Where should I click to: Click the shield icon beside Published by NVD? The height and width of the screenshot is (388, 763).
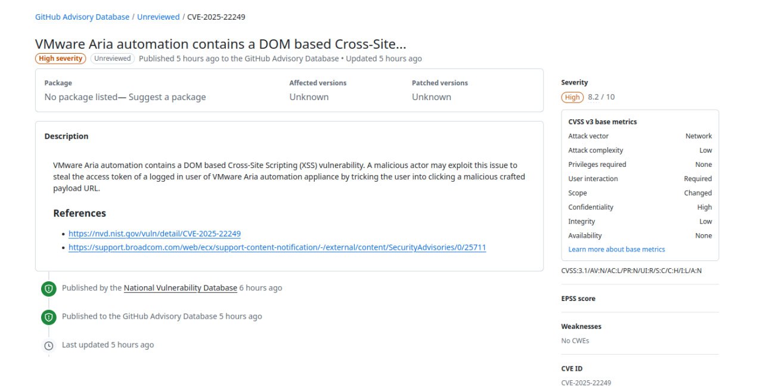point(49,288)
